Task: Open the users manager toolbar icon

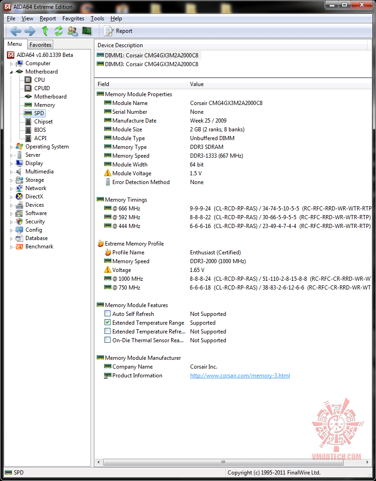Action: 73,31
